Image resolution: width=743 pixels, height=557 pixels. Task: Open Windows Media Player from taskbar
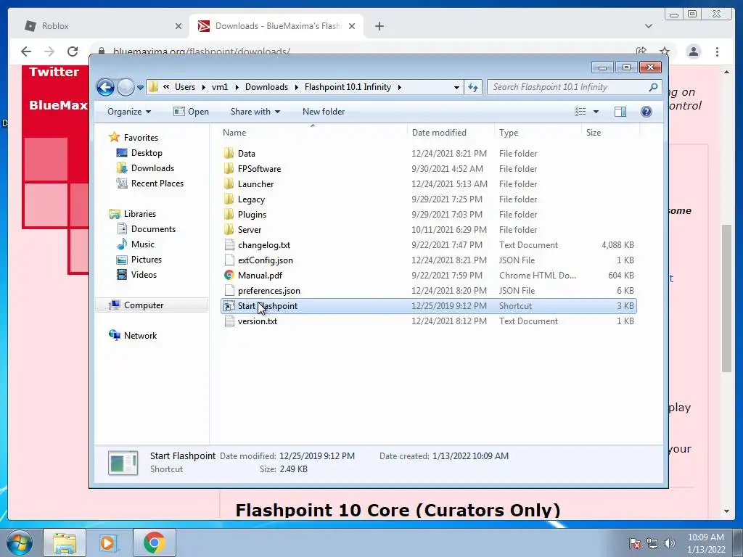click(x=107, y=542)
